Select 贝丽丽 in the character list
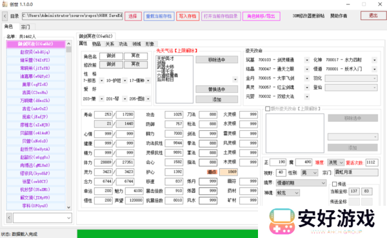This screenshot has height=238, width=387. (35, 133)
